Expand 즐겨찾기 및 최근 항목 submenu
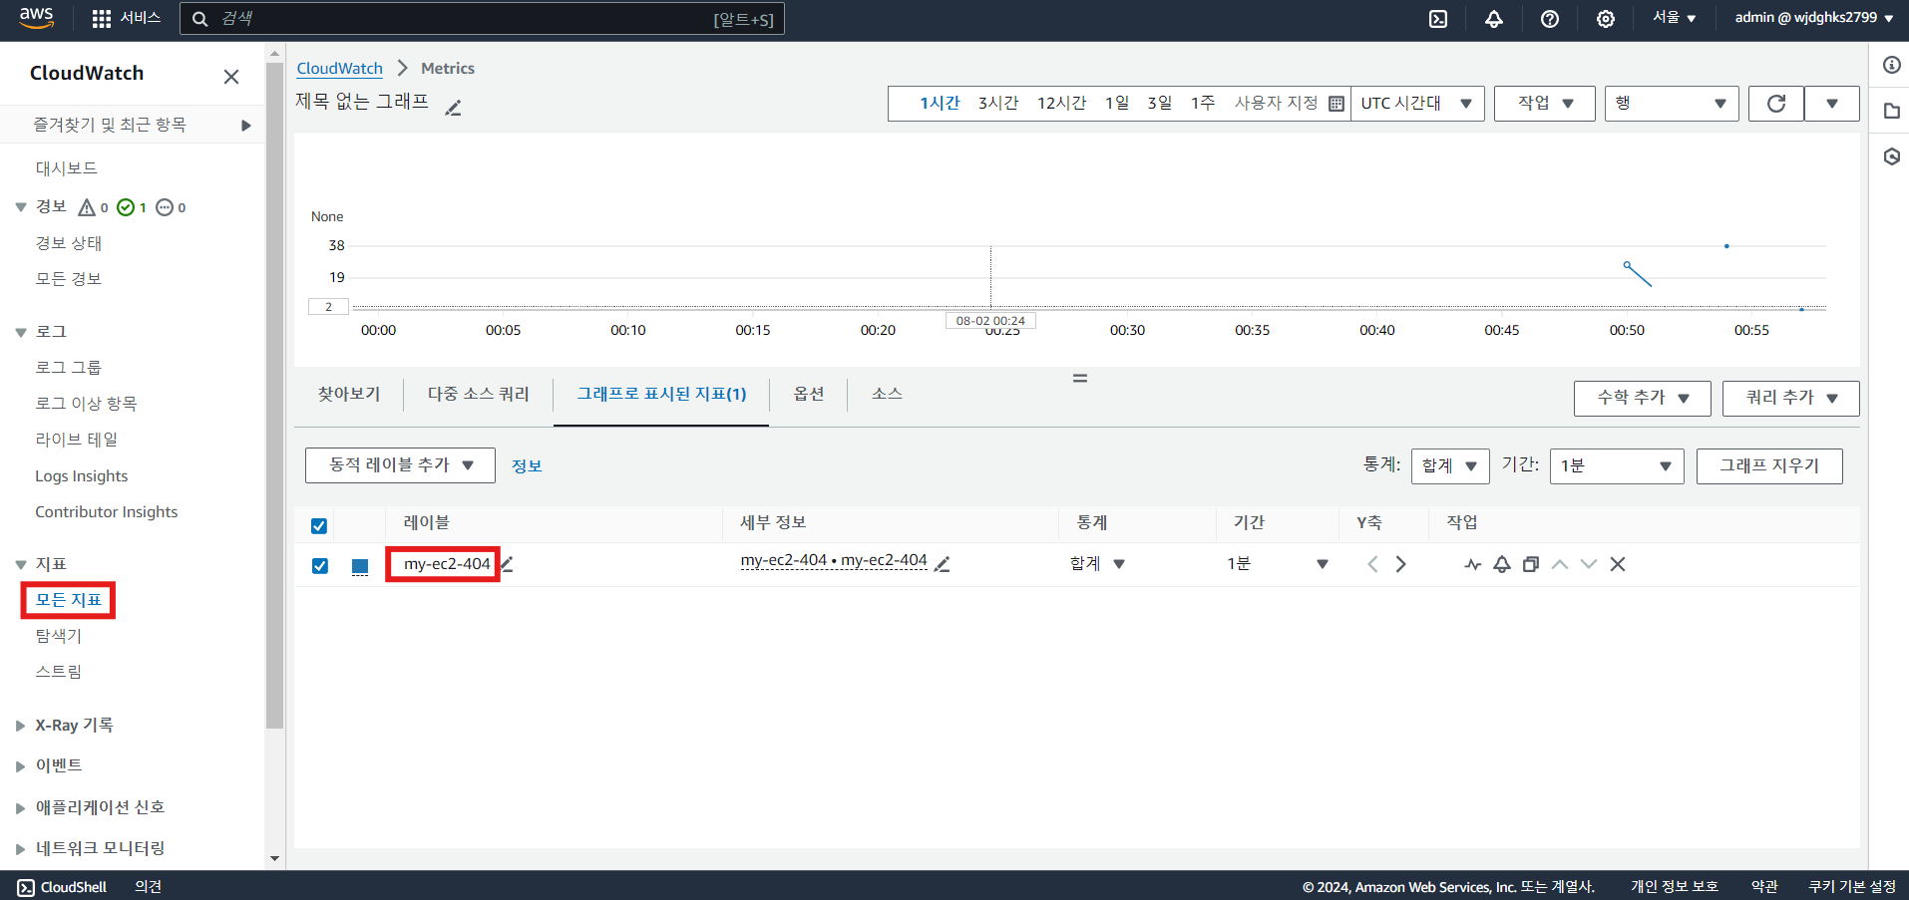The height and width of the screenshot is (900, 1909). coord(246,126)
